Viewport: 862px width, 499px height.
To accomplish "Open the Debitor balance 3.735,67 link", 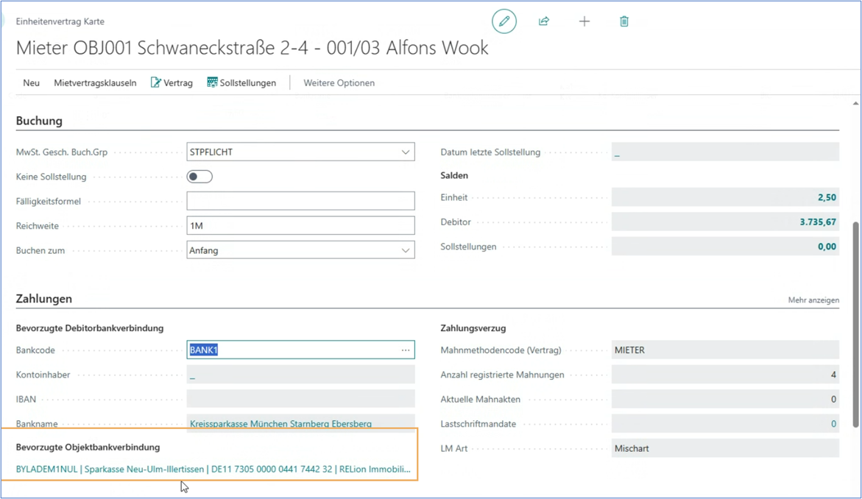I will [818, 222].
